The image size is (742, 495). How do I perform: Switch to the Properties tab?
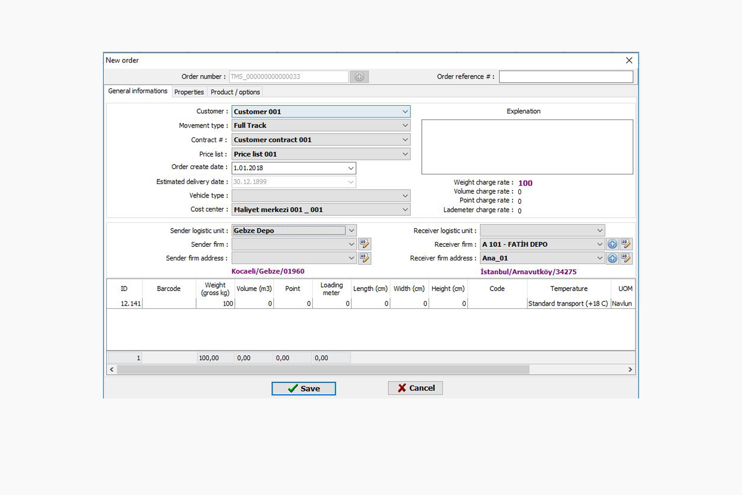pyautogui.click(x=189, y=92)
